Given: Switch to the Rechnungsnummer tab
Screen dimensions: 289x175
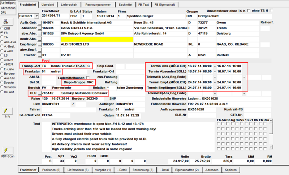Looking at the screenshot, I should (98, 5).
